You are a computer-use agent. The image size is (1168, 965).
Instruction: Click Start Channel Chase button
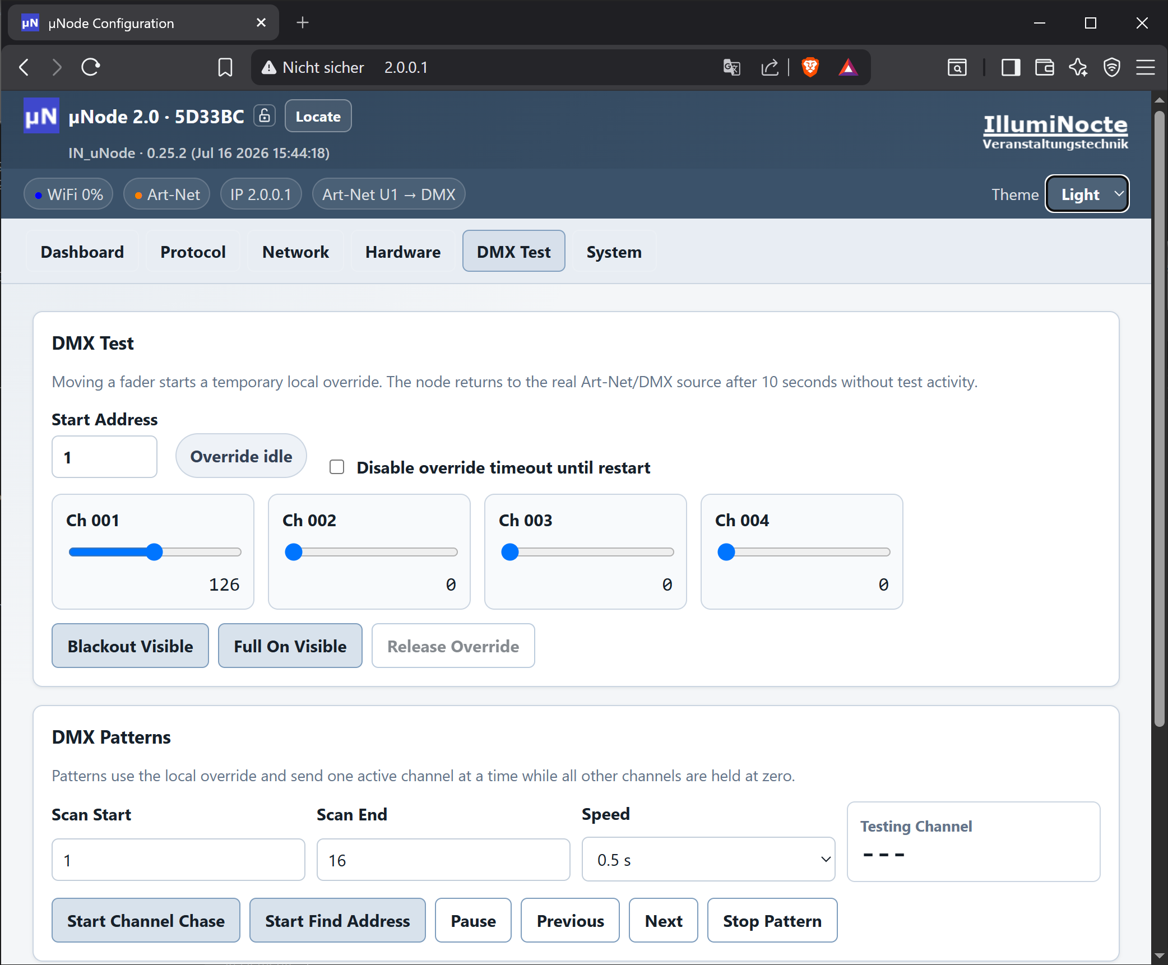146,921
